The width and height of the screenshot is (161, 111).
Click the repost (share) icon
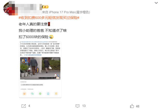click(23, 106)
